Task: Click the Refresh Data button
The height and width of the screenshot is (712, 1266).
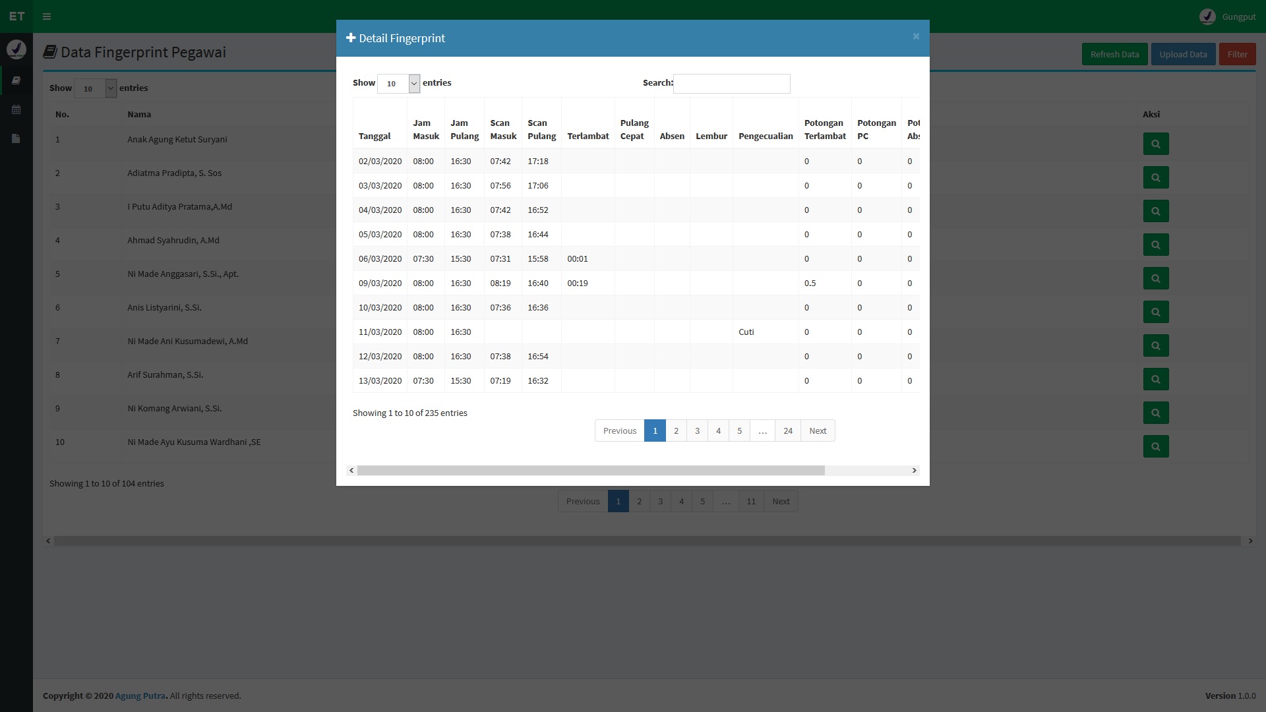Action: click(x=1114, y=54)
